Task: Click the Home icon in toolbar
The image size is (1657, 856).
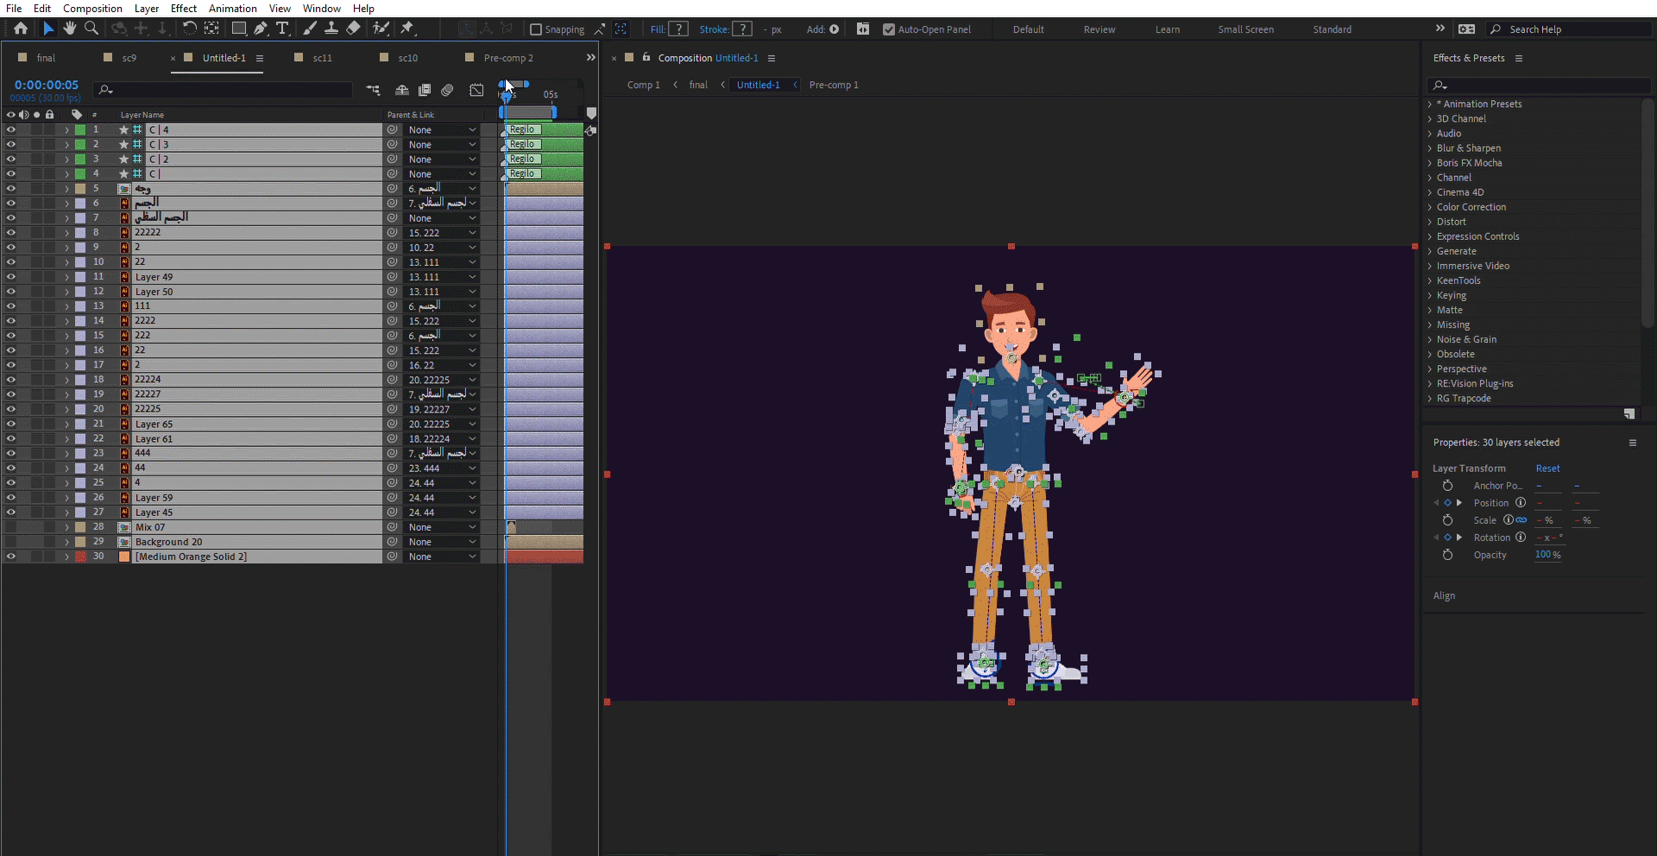Action: tap(21, 28)
